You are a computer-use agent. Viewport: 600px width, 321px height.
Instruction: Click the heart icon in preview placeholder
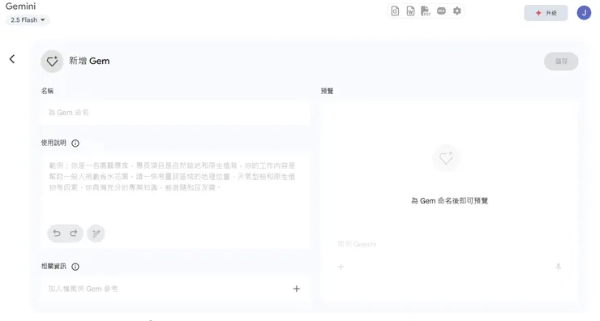point(446,158)
